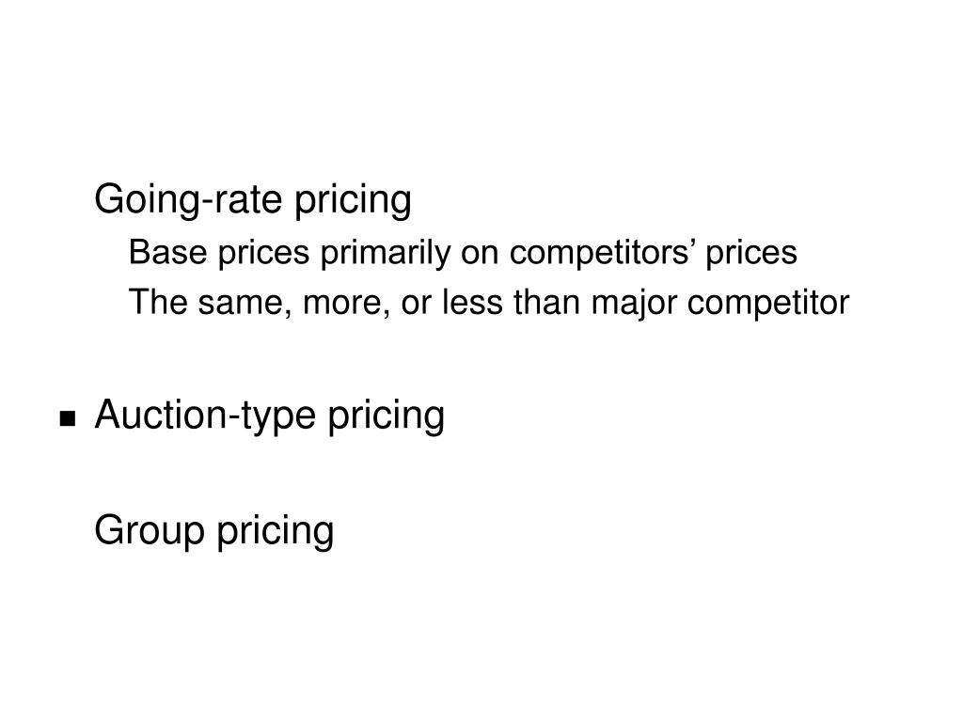Click the word 'competitor' ending the second sub-line
This screenshot has width=963, height=722.
[x=768, y=304]
